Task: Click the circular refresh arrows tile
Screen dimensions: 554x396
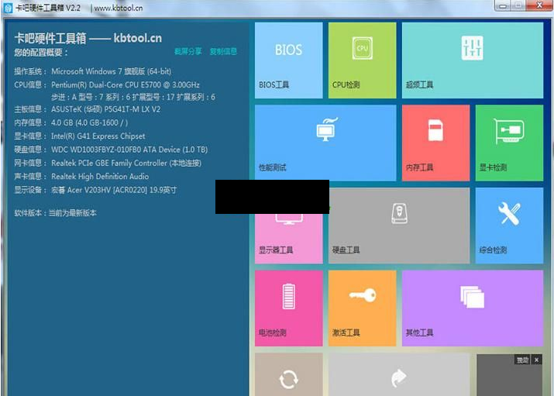Action: (289, 374)
